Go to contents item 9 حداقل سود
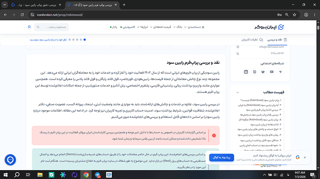This screenshot has width=320, height=179. pos(261,140)
